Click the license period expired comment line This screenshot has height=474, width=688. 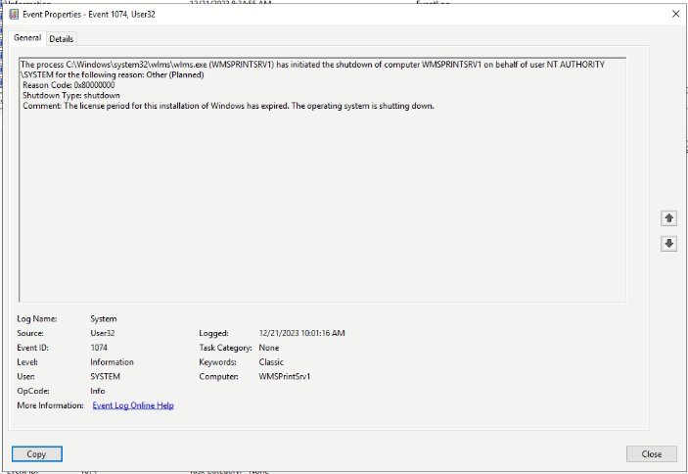(x=228, y=106)
